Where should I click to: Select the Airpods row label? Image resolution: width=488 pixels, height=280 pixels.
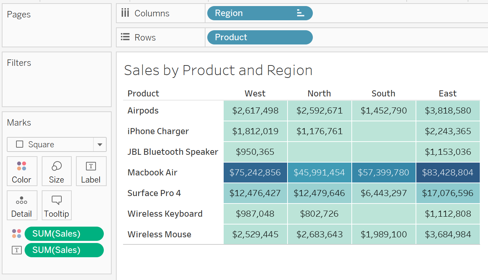[x=143, y=111]
